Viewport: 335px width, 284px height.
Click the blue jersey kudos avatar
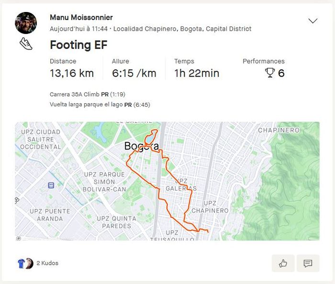point(21,263)
